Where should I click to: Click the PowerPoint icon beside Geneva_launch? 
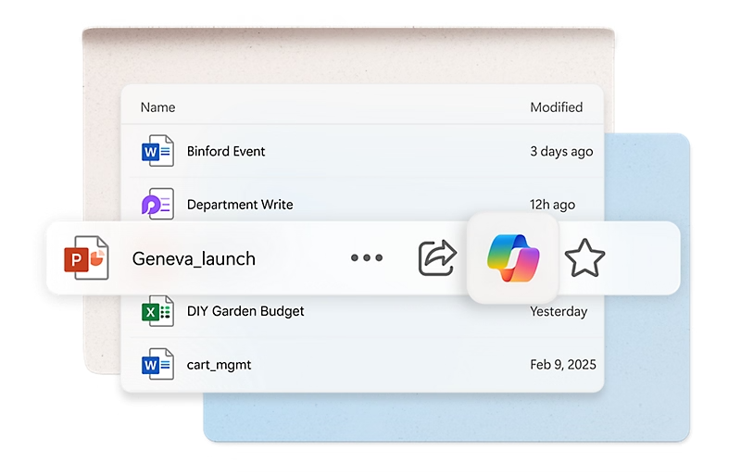coord(86,258)
